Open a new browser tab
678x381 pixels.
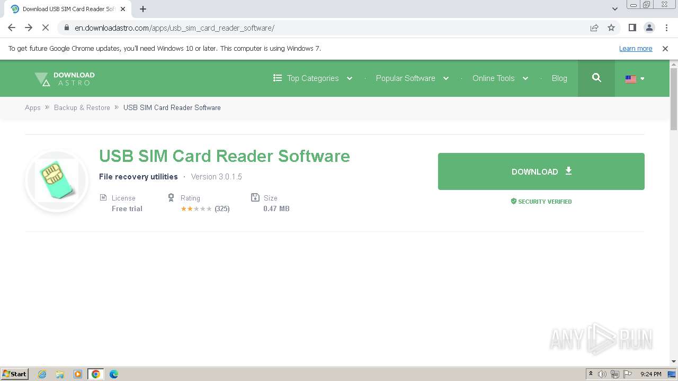pyautogui.click(x=142, y=9)
